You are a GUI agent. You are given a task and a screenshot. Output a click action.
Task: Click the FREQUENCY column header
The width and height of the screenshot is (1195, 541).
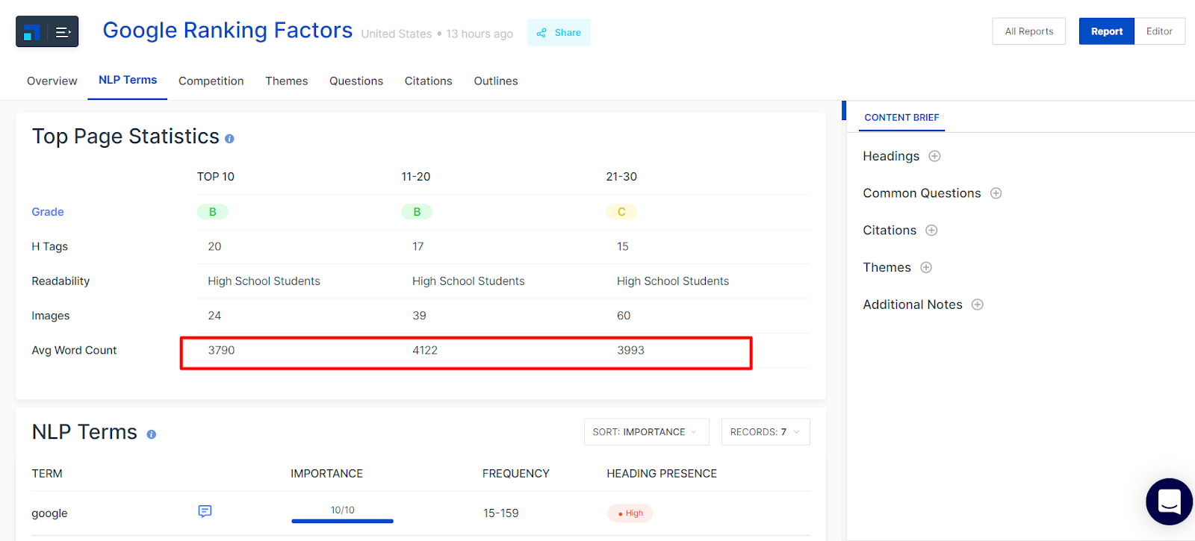tap(515, 474)
